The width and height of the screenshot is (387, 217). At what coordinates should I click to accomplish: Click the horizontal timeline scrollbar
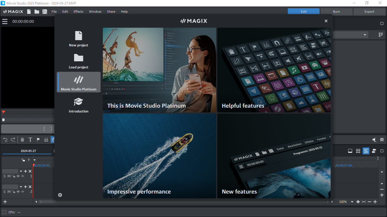185,202
